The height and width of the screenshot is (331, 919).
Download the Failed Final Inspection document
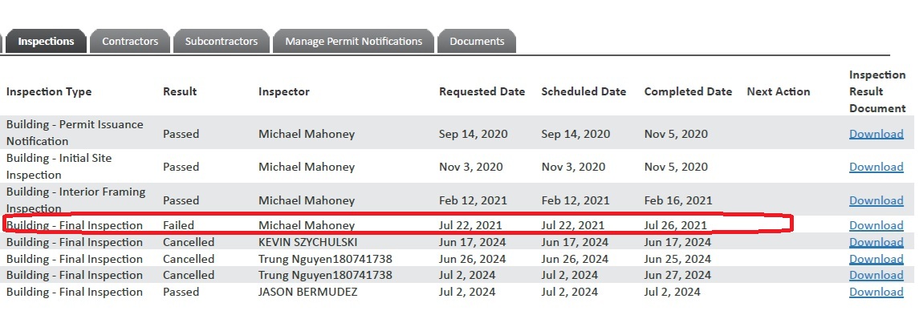(876, 226)
